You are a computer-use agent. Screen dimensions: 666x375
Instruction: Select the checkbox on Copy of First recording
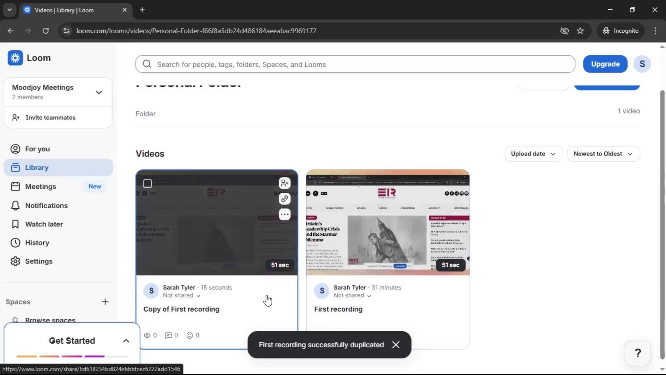[x=147, y=184]
